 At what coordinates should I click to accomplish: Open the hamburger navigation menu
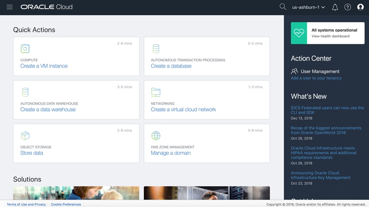pos(10,7)
